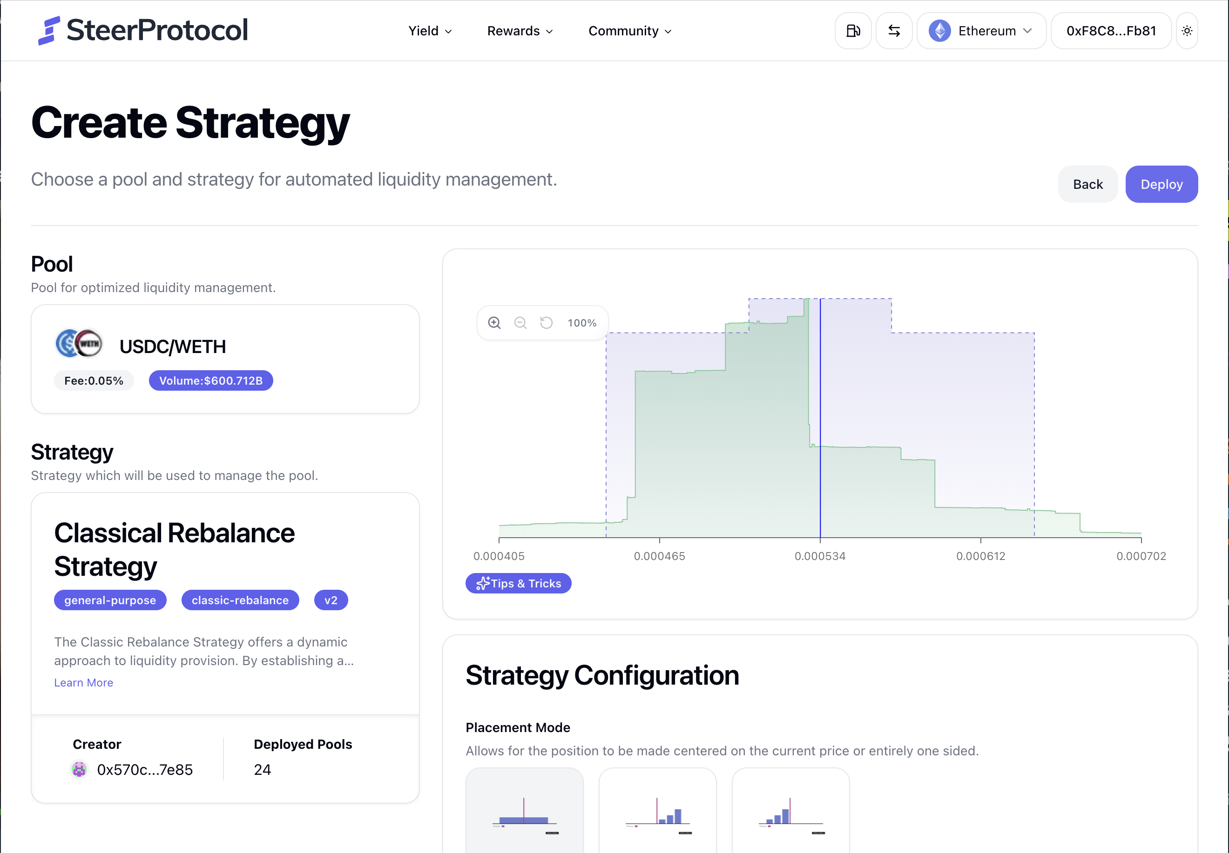Select the centered placement mode card
Image resolution: width=1229 pixels, height=853 pixels.
pos(524,811)
